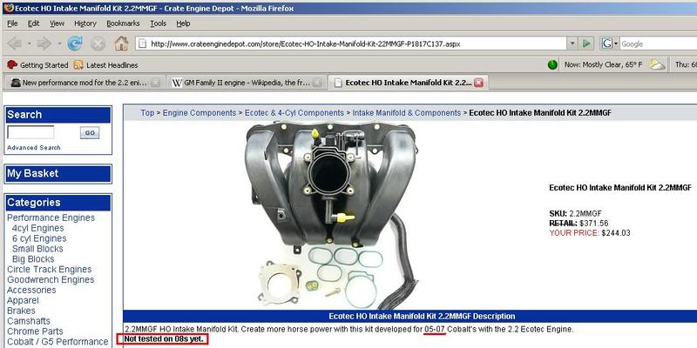Viewport: 697px width, 348px height.
Task: Open the address bar history dropdown
Action: coord(572,43)
